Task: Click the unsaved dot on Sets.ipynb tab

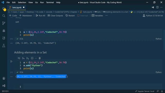Action: pyautogui.click(x=24, y=7)
